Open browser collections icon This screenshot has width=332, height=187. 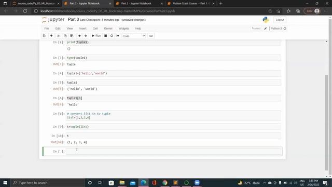(x=298, y=11)
